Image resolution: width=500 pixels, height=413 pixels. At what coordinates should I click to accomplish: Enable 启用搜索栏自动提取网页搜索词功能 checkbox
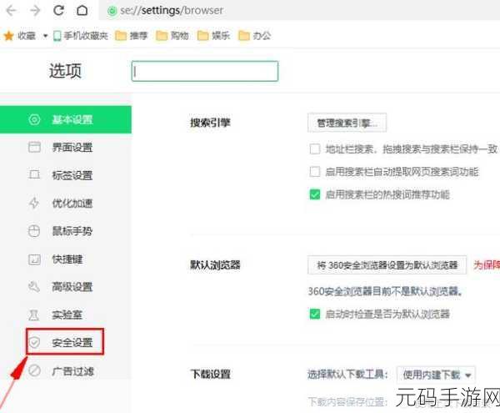(315, 172)
